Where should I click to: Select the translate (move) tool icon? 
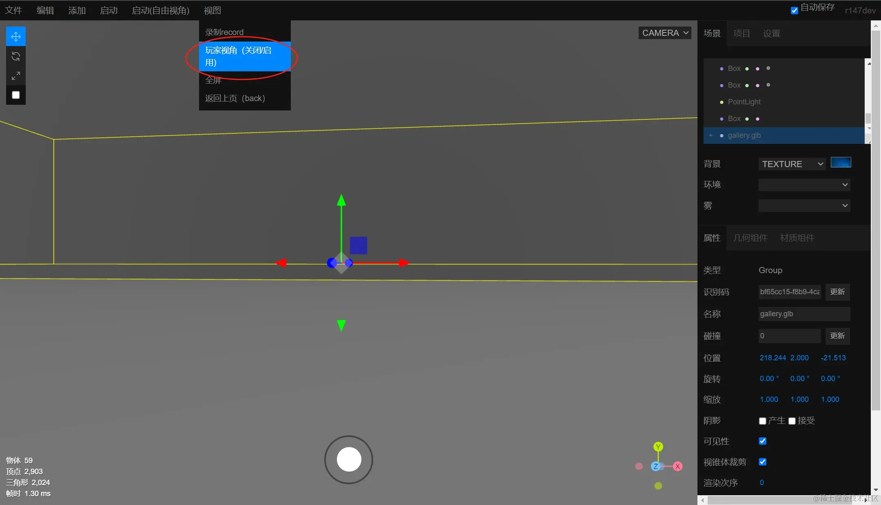[x=16, y=37]
